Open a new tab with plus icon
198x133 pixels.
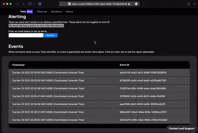(194, 4)
